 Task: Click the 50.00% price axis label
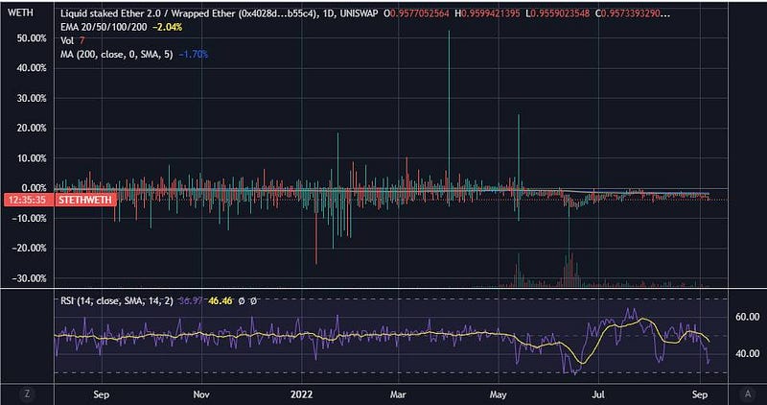(32, 38)
